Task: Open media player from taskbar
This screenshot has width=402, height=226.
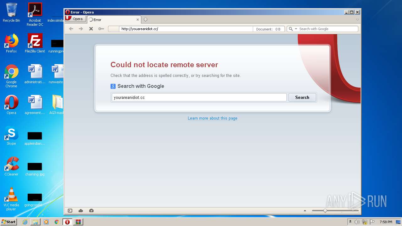Action: (46, 222)
